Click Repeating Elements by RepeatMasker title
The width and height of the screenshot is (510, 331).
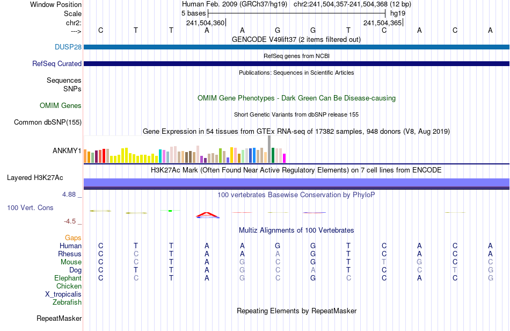click(x=297, y=311)
